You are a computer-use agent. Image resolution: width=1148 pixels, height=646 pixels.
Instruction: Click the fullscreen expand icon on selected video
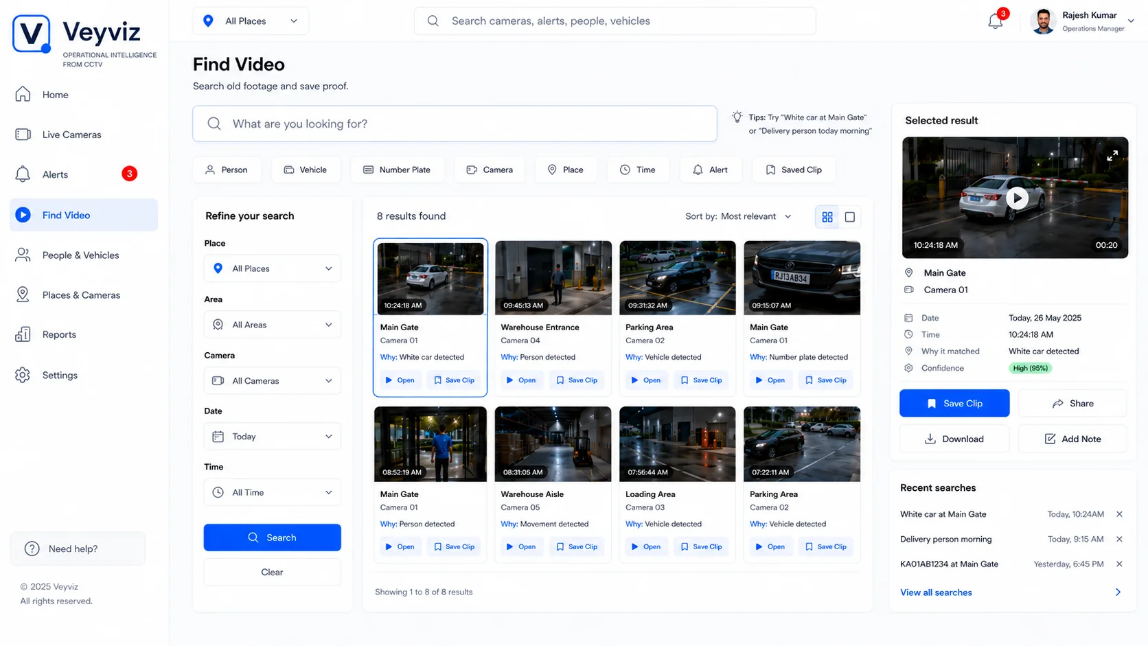click(x=1112, y=156)
